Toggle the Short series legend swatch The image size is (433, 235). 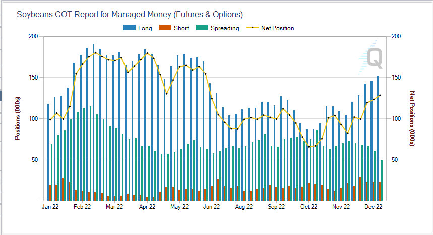coord(165,28)
